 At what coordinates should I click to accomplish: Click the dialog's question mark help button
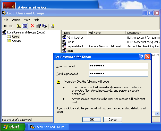[x=142, y=57]
